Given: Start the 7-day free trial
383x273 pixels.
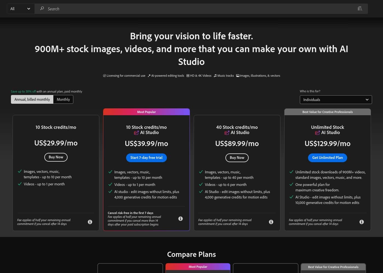Looking at the screenshot, I should pos(146,158).
